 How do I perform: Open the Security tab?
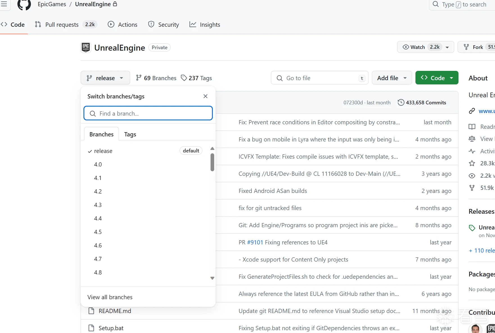point(164,25)
